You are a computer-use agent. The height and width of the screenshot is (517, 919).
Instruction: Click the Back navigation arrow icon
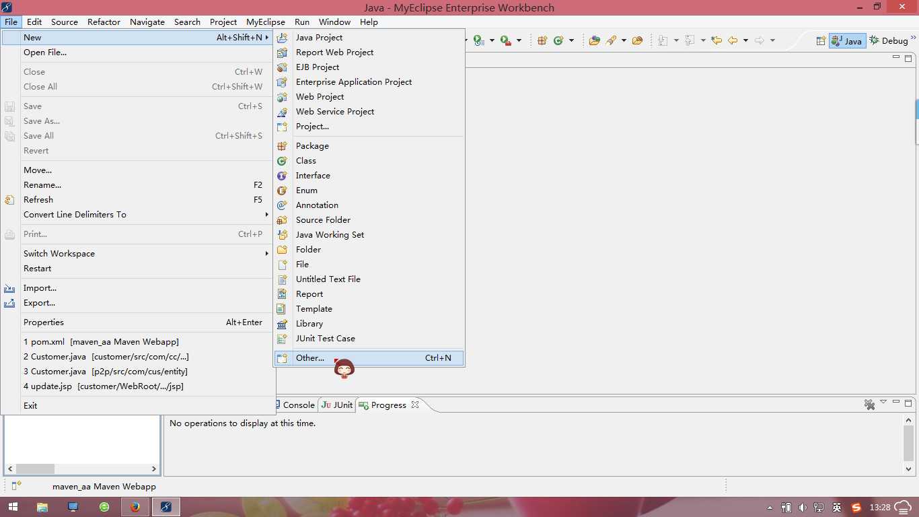733,40
